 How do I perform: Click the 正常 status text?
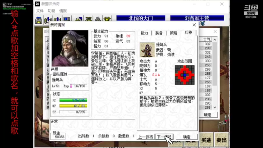pyautogui.click(x=54, y=121)
